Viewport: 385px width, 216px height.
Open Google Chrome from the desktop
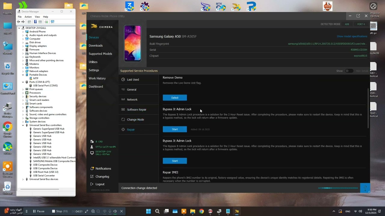tap(8, 129)
